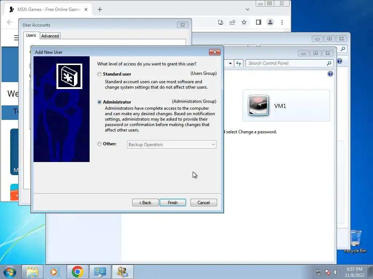Click the install app icon in Chrome
This screenshot has height=279, width=373.
tap(221, 22)
